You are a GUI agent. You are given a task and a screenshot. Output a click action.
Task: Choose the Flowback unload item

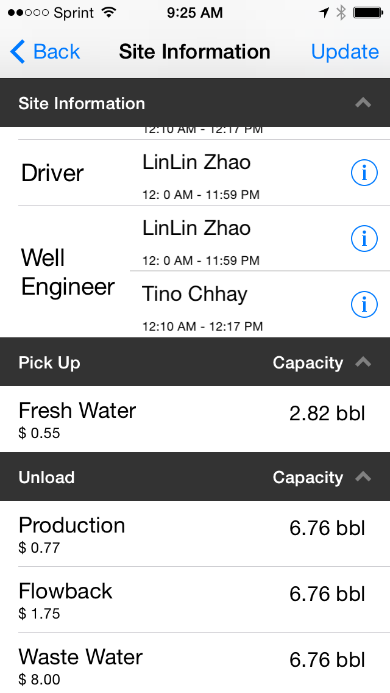click(x=195, y=600)
